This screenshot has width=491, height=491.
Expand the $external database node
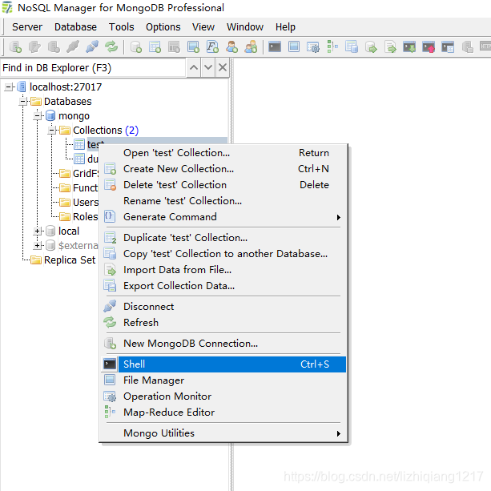tap(38, 245)
